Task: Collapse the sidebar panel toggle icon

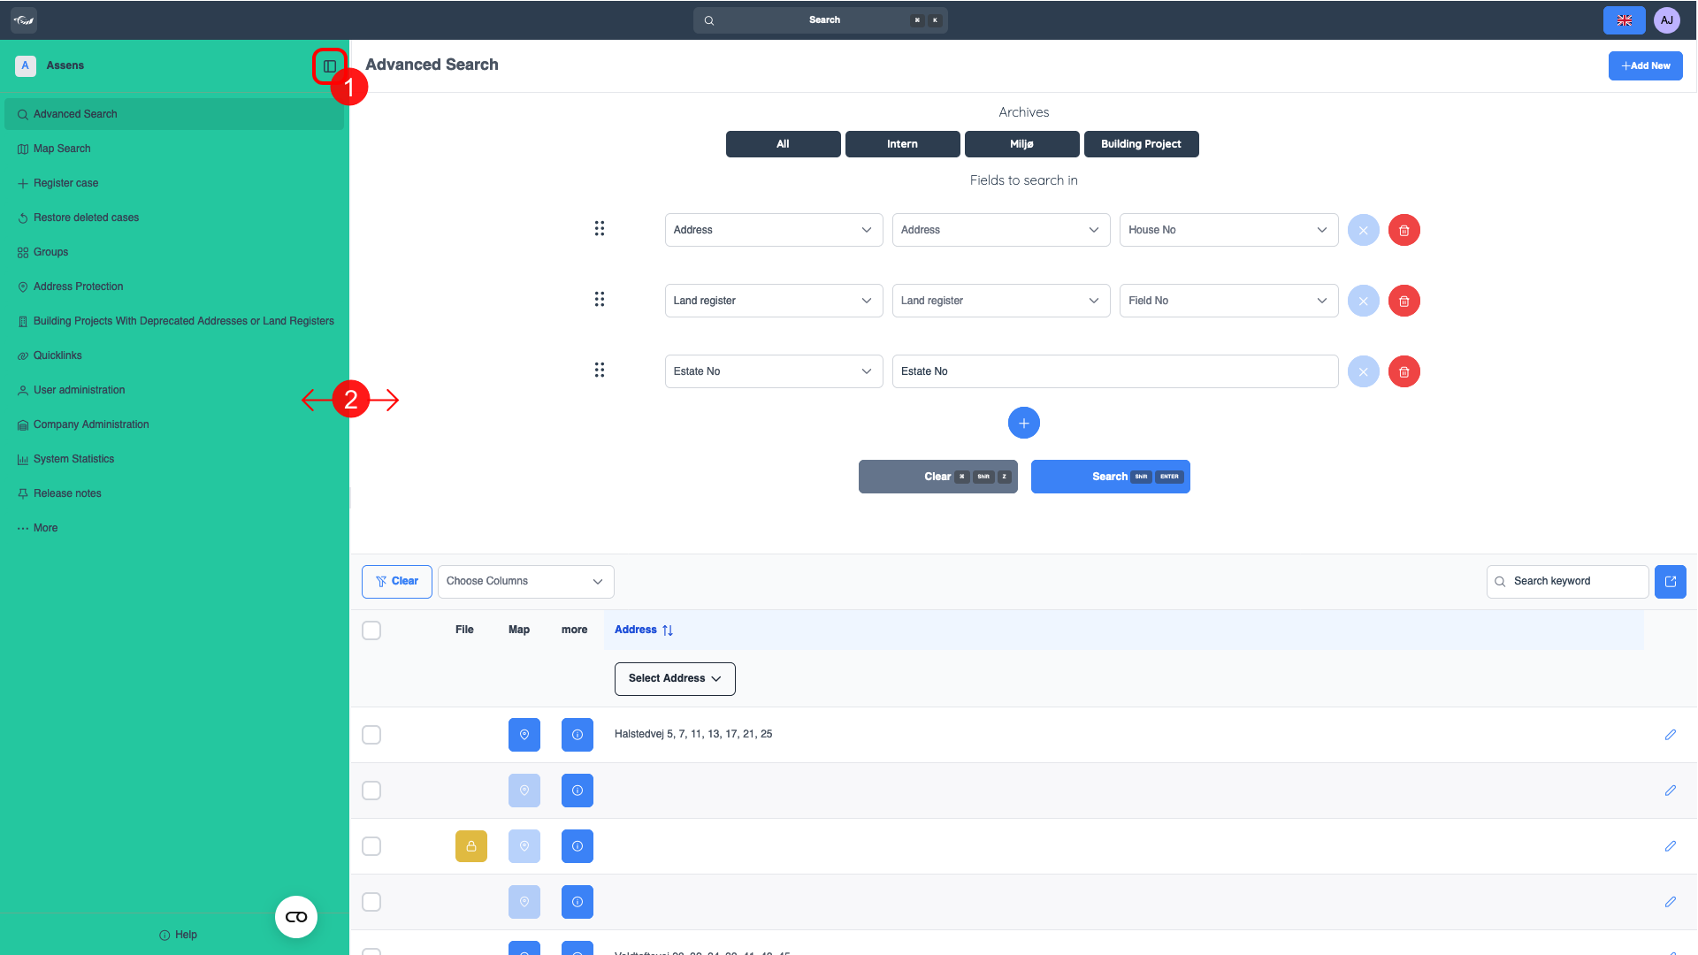Action: coord(329,66)
